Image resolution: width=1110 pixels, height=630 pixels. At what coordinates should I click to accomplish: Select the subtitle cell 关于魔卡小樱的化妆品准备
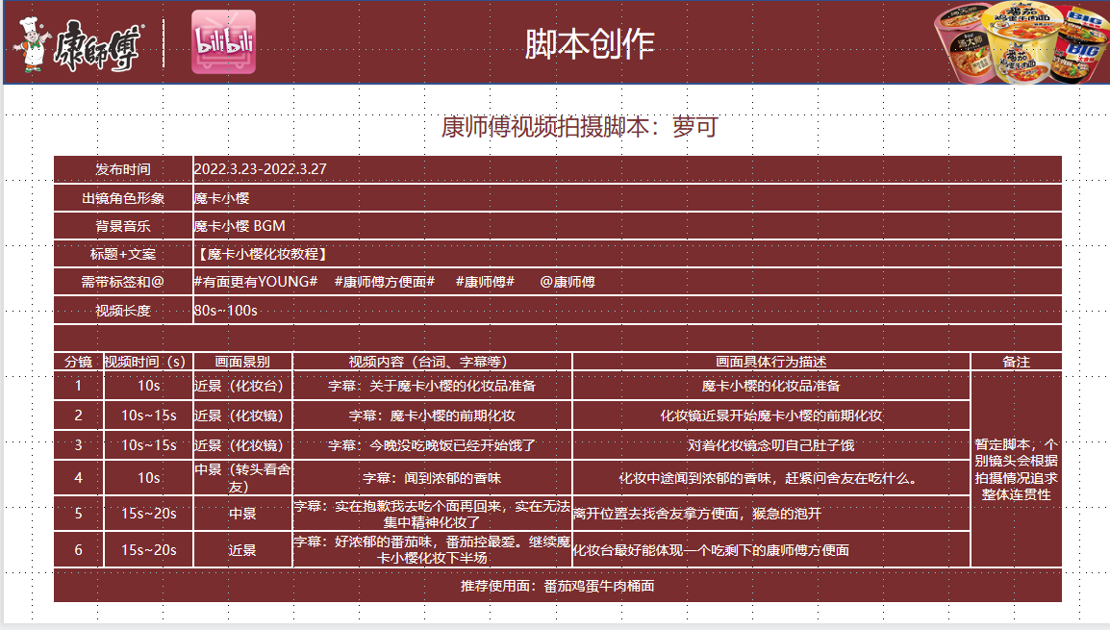coord(432,386)
